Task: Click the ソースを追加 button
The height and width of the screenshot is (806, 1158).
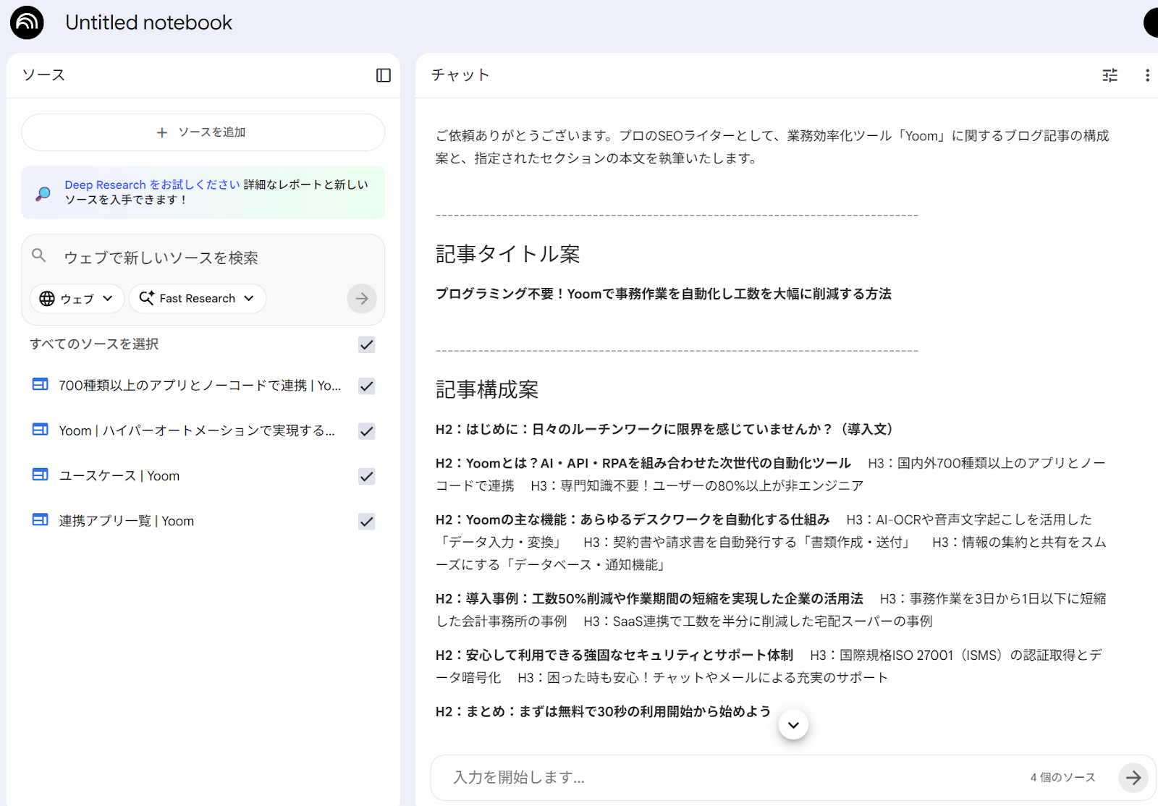Action: coord(203,132)
